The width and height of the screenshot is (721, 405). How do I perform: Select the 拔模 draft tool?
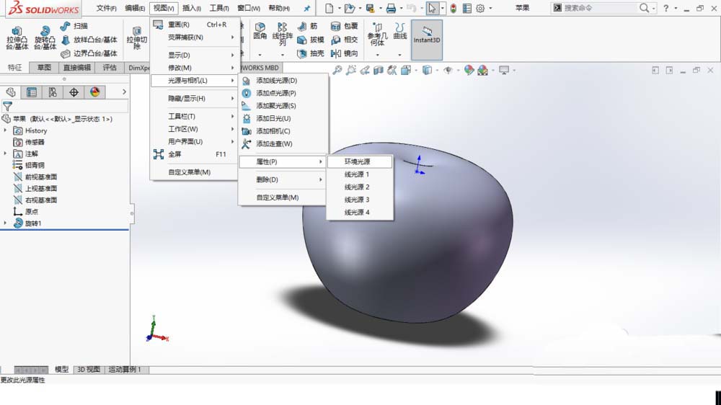pyautogui.click(x=311, y=40)
